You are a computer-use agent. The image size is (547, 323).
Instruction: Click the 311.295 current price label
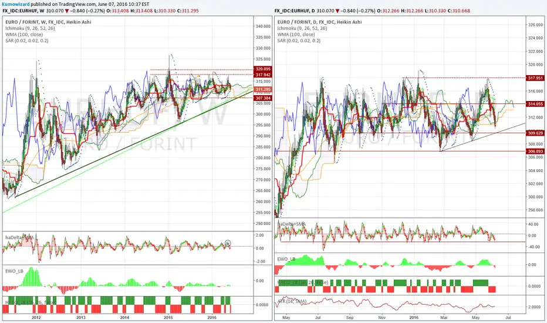click(x=263, y=89)
